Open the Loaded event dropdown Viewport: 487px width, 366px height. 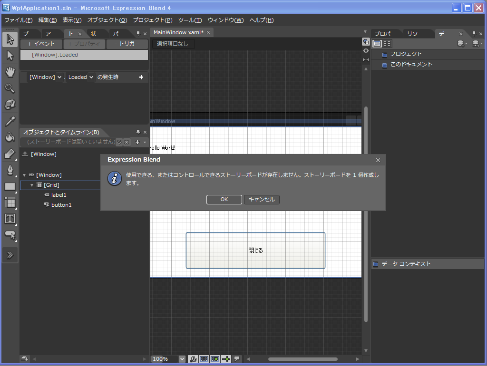click(91, 77)
